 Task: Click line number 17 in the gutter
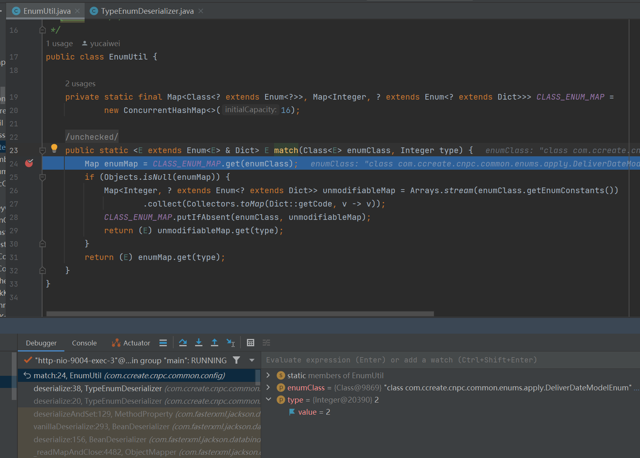click(x=14, y=57)
